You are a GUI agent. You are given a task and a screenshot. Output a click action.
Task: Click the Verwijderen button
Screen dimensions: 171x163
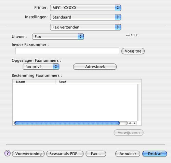129,132
